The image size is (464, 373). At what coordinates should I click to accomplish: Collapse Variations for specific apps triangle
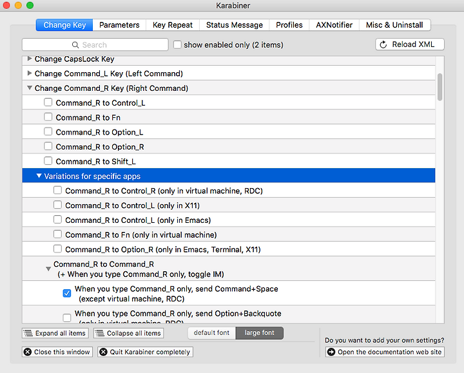(39, 176)
